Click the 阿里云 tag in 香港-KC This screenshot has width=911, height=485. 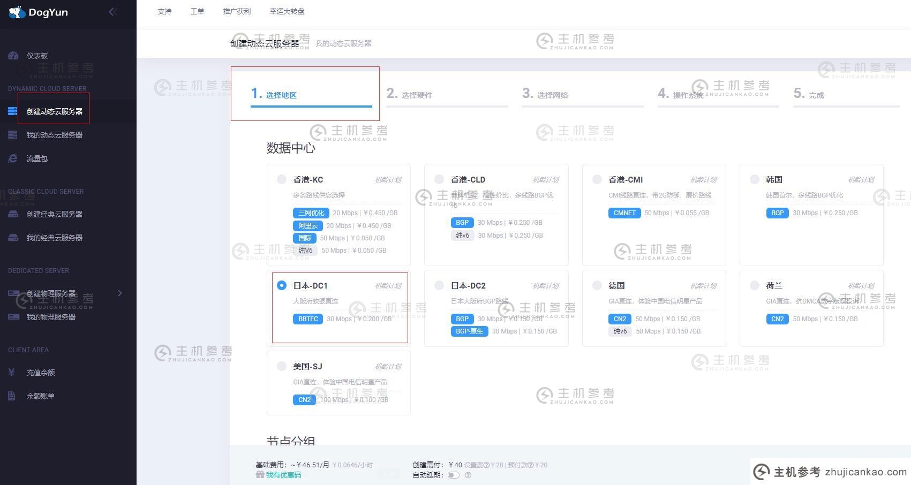[308, 226]
